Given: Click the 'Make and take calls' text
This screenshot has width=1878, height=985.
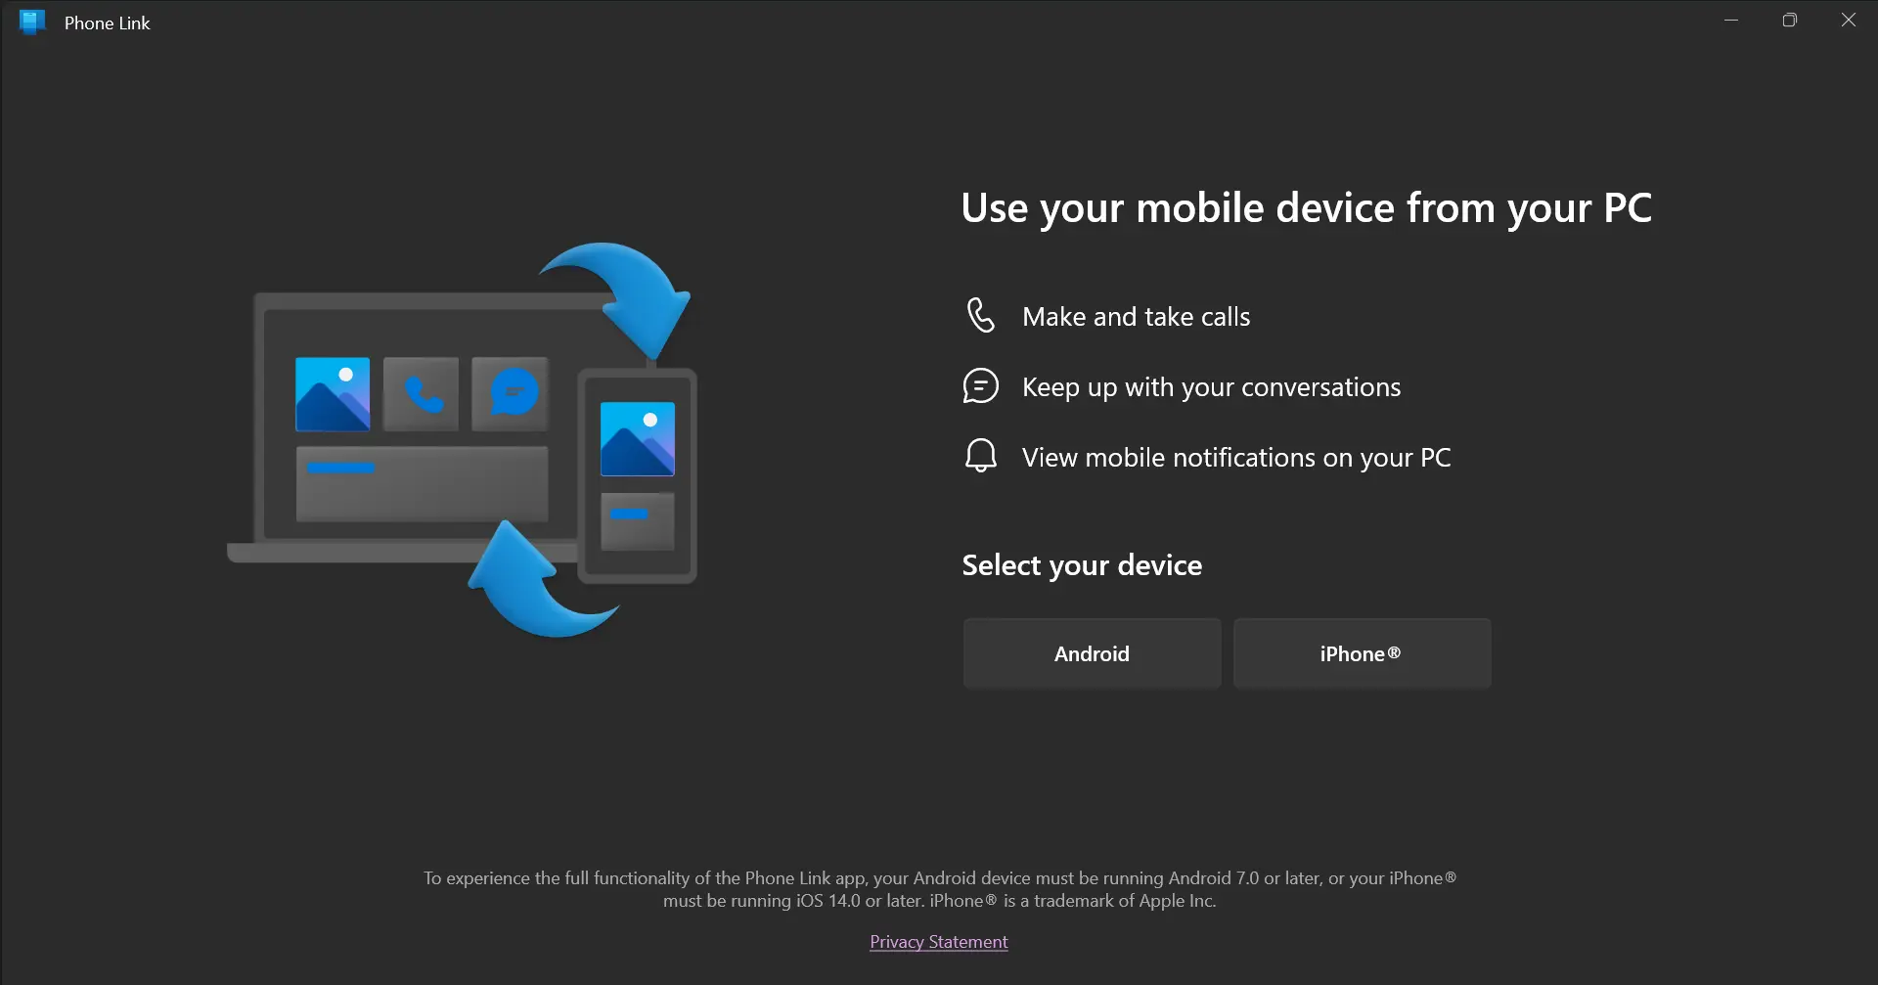Looking at the screenshot, I should click(1136, 317).
